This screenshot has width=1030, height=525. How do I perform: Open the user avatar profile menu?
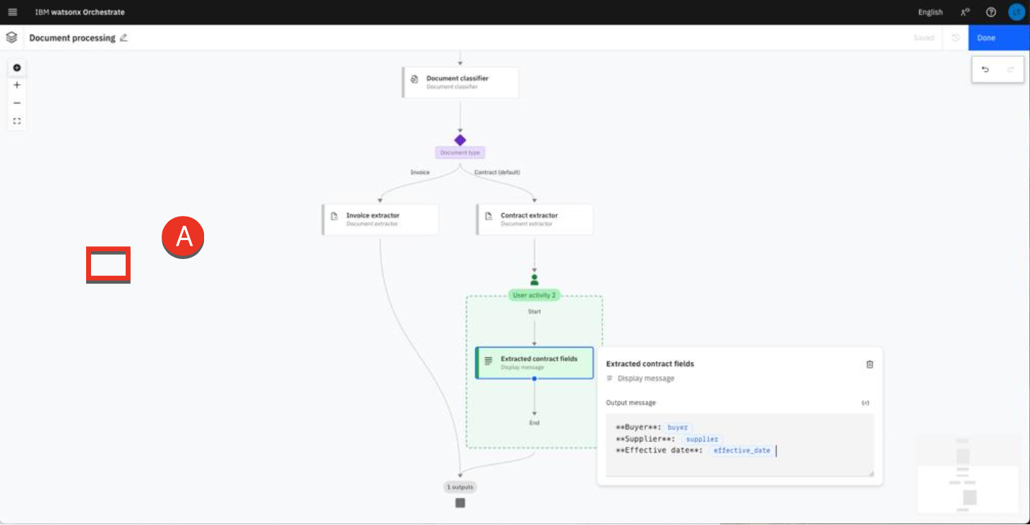pyautogui.click(x=1016, y=12)
